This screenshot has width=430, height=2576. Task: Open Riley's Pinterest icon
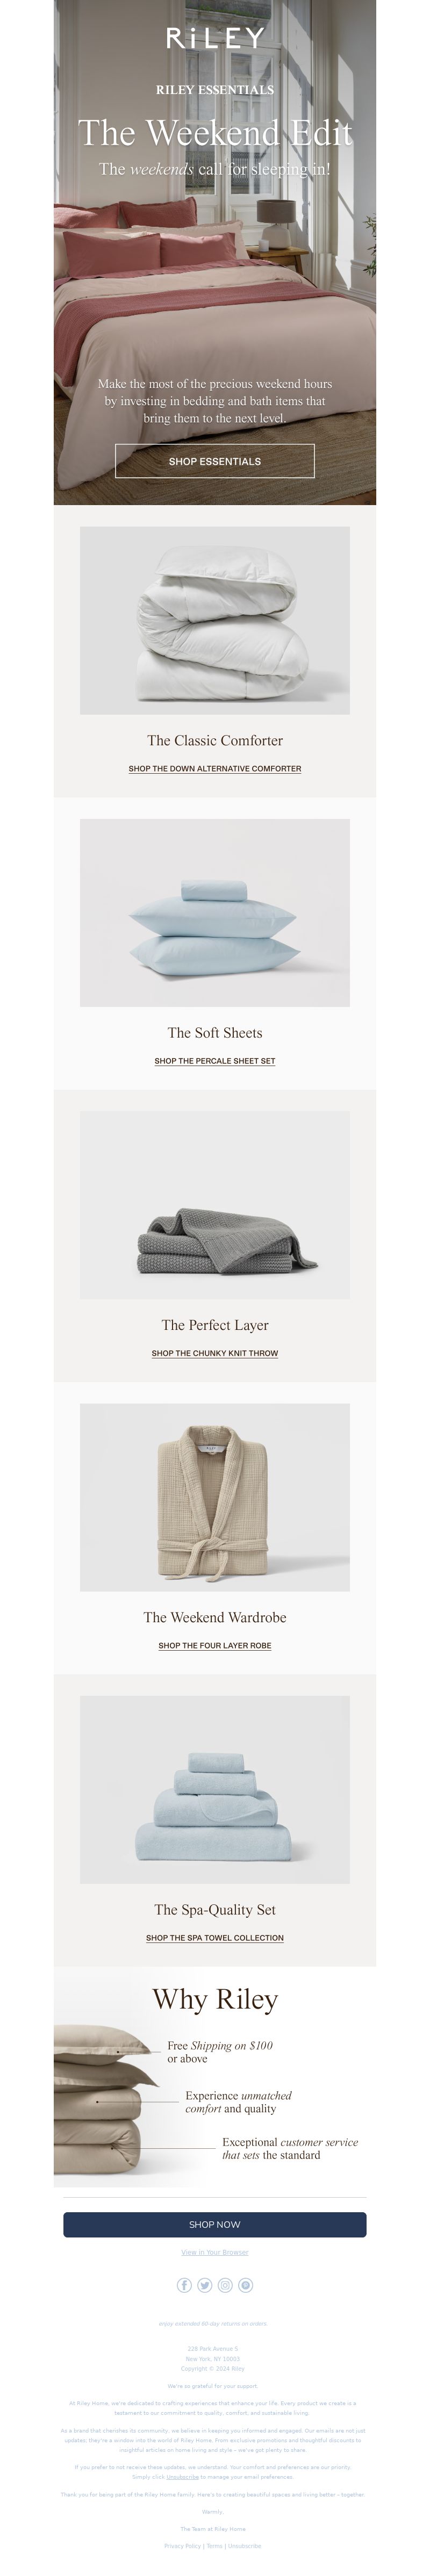click(246, 2285)
